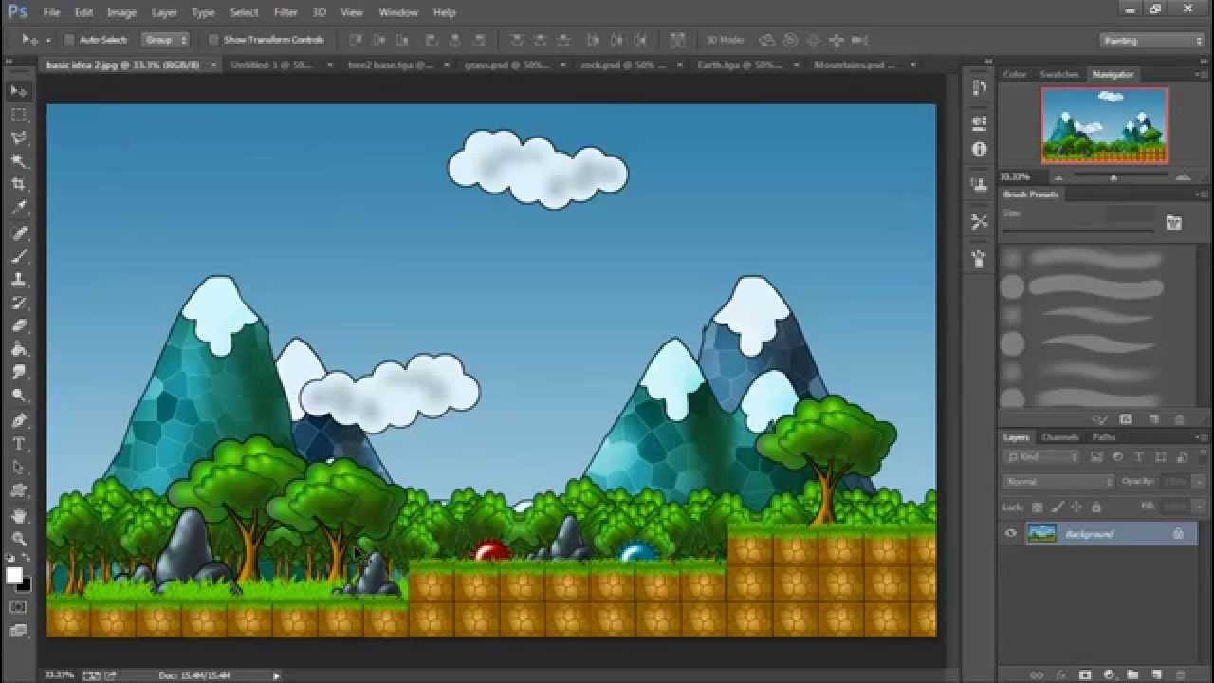Select the Eyedropper tool

tap(19, 209)
